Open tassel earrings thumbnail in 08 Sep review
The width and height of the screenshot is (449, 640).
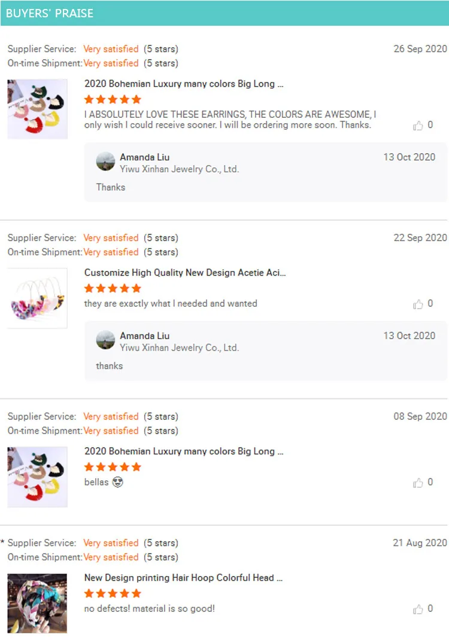tap(37, 477)
